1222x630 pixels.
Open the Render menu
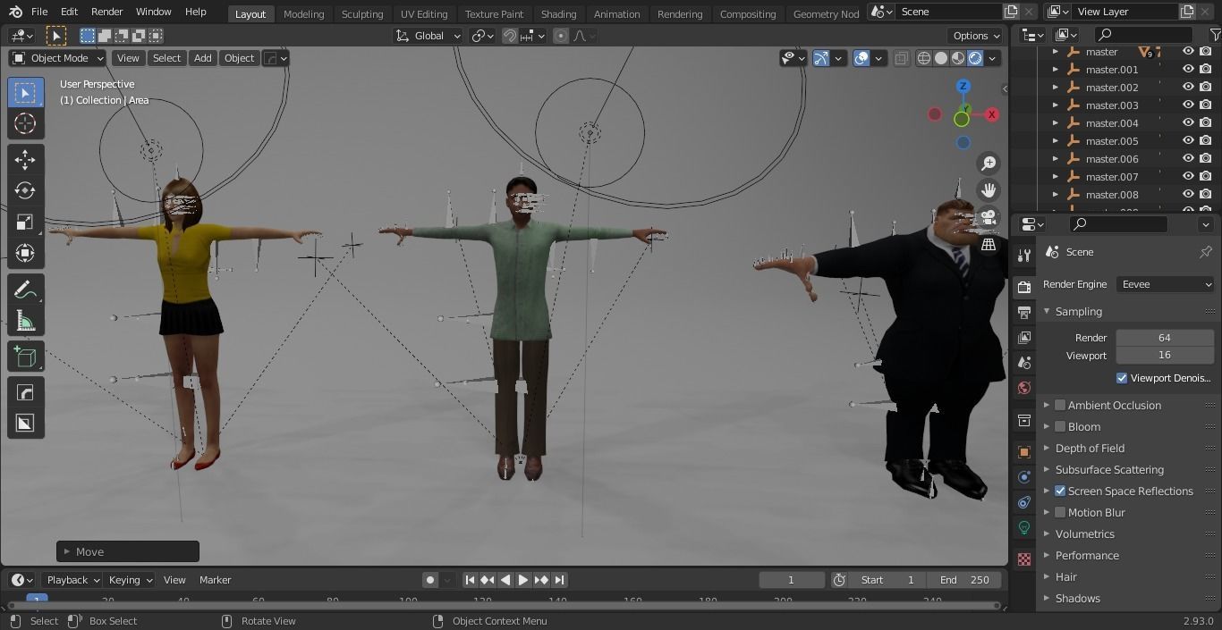(x=106, y=12)
